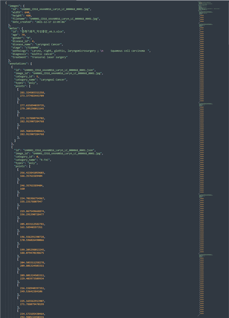Image resolution: width=229 pixels, height=318 pixels.
Task: Click the value 170.596026490066
Action: pyautogui.click(x=32, y=240)
